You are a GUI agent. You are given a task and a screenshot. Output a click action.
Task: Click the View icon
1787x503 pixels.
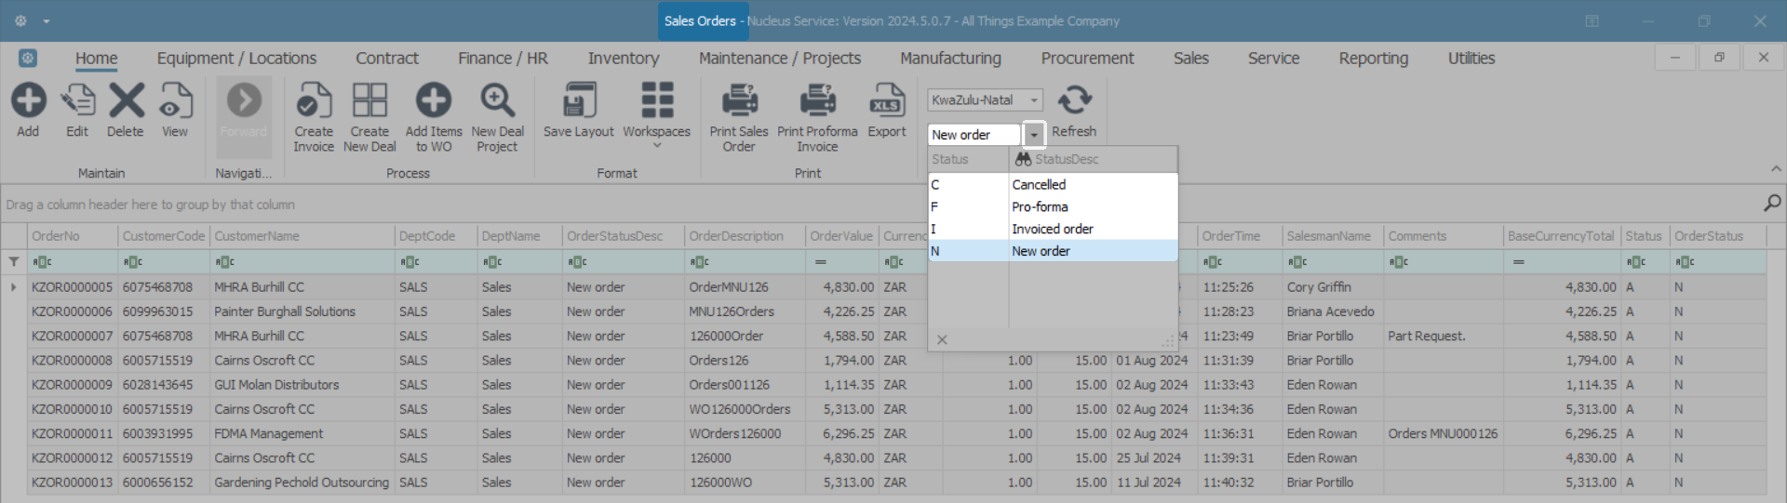coord(175,100)
